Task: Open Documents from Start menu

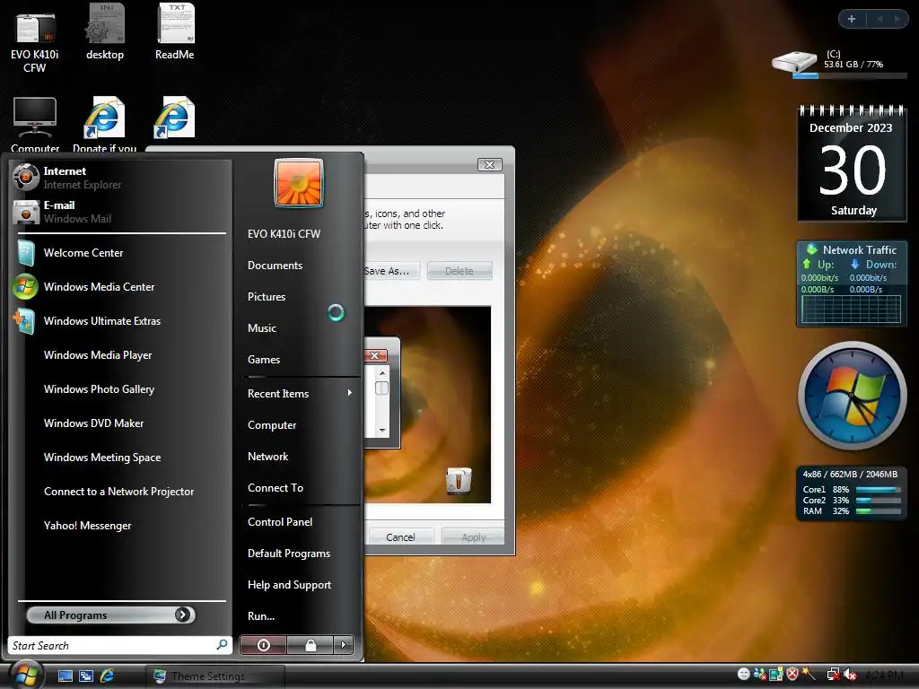Action: (x=275, y=266)
